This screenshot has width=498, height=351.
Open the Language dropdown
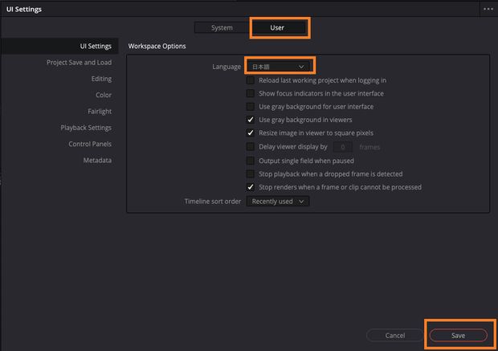pyautogui.click(x=278, y=67)
